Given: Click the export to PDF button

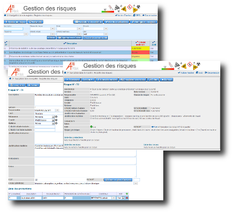Looking at the screenshot, I should (x=95, y=38).
